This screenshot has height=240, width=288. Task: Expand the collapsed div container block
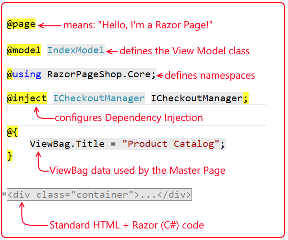point(4,194)
